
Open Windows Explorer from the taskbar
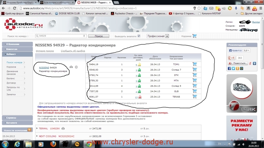(x=28, y=144)
